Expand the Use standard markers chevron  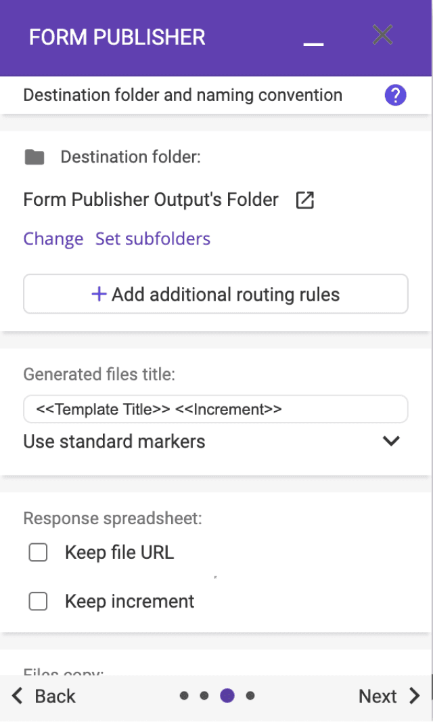coord(391,441)
